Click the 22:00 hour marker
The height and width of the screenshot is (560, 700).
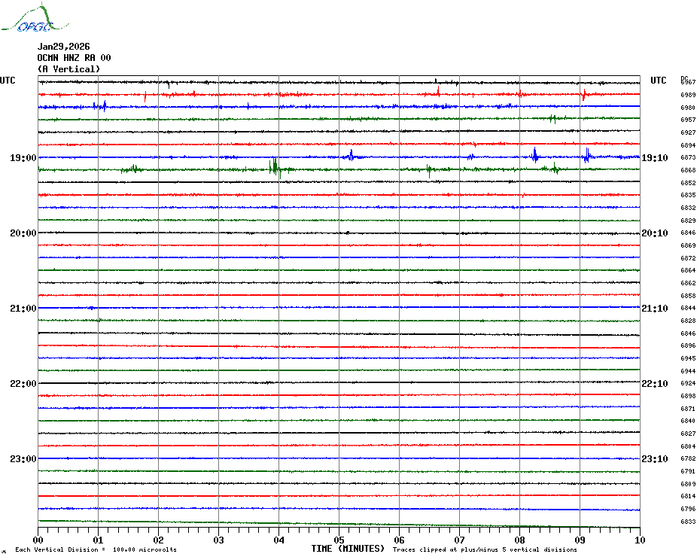(23, 384)
